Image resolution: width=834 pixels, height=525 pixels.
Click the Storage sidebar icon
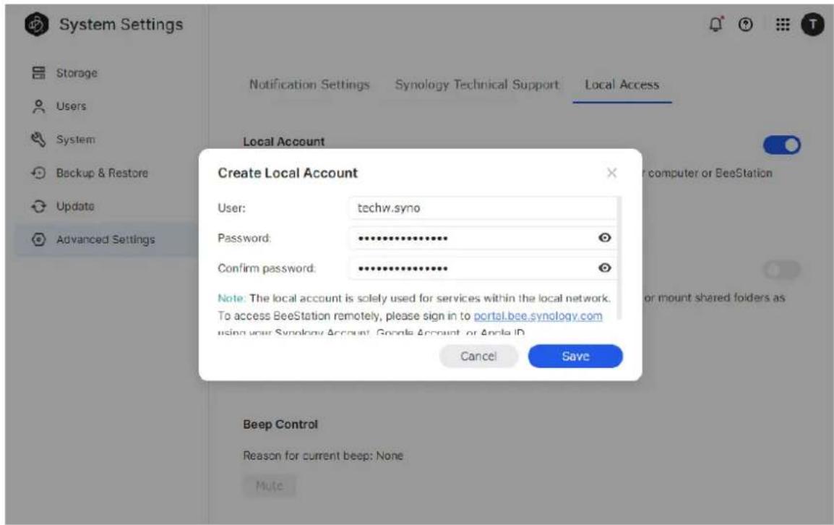tap(39, 73)
